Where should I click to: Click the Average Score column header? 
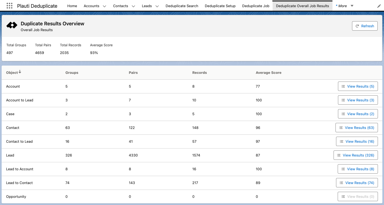[268, 73]
